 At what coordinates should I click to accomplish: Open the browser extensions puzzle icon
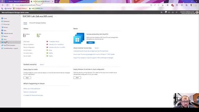tap(177, 5)
